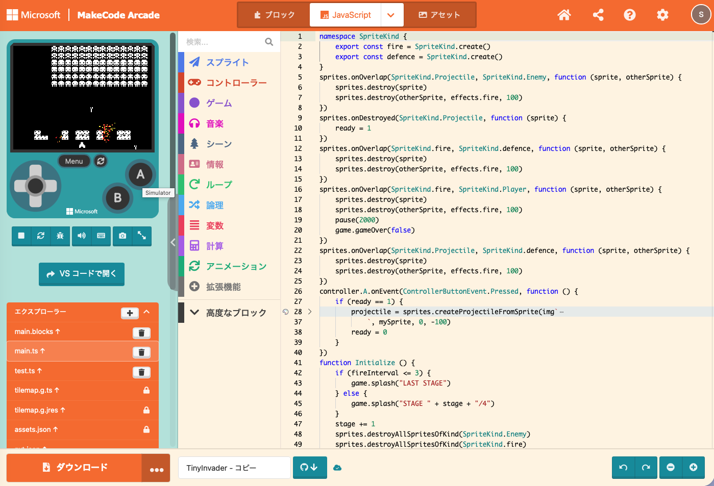The width and height of the screenshot is (714, 486).
Task: Open the share project icon
Action: (598, 15)
